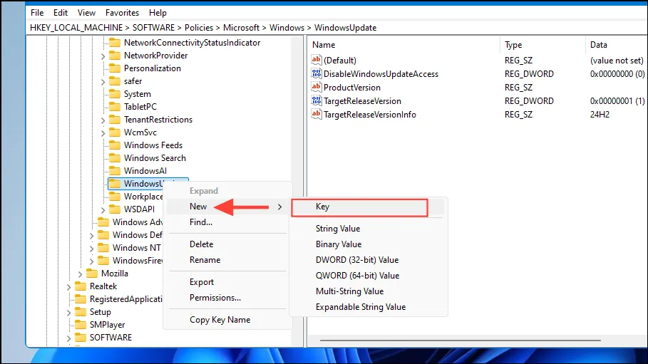648x364 pixels.
Task: Select the Personalization folder icon
Action: 115,68
